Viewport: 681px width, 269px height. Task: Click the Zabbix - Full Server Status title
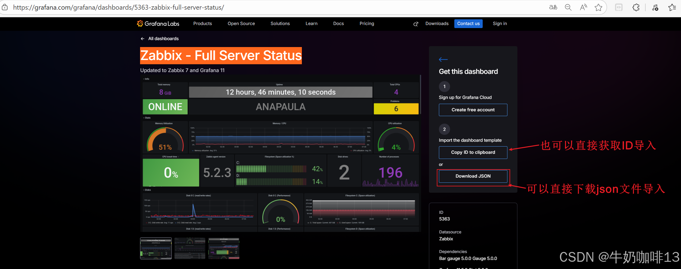[x=221, y=55]
